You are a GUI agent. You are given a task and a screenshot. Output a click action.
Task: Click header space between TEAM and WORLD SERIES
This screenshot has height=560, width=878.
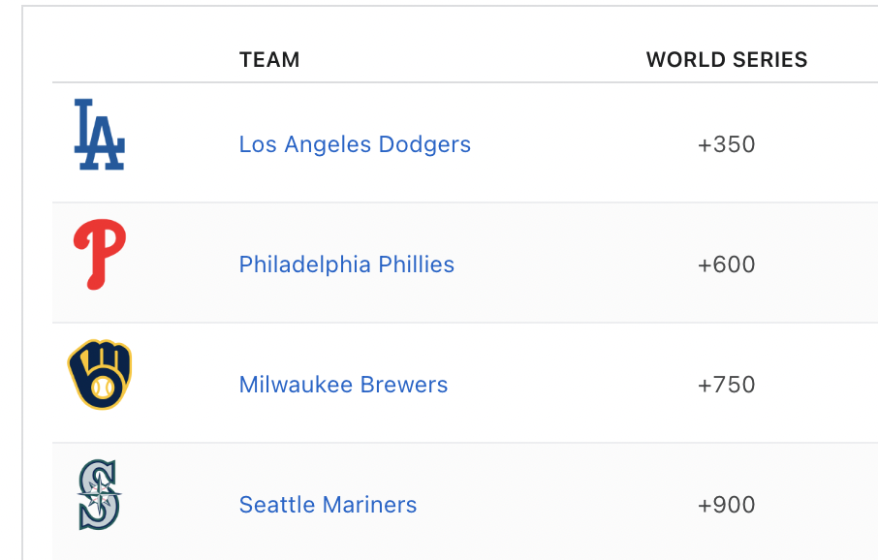pos(473,59)
